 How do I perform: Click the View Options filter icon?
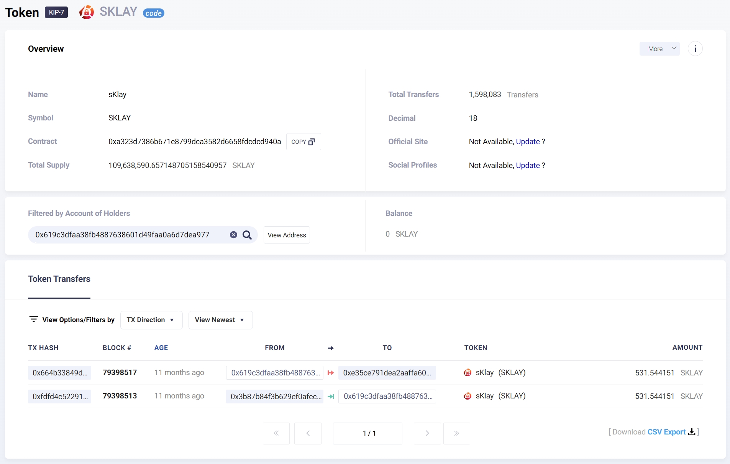point(34,319)
